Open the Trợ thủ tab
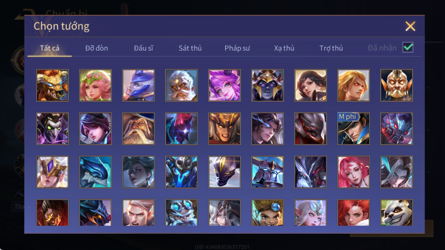The image size is (445, 250). pyautogui.click(x=331, y=48)
